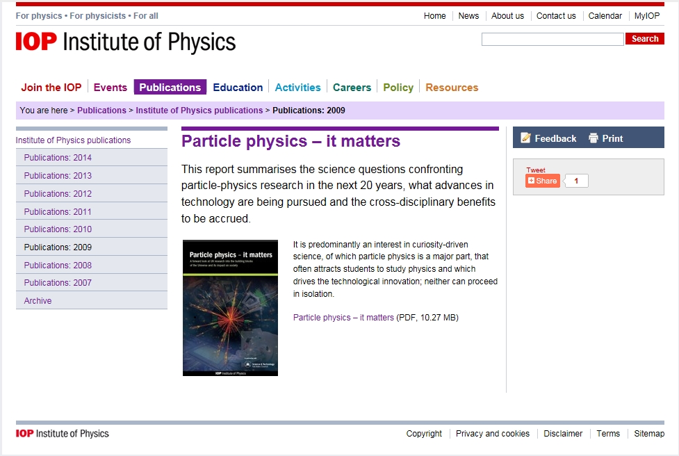Image resolution: width=679 pixels, height=456 pixels.
Task: Click the Institute of Physics publications breadcrumb
Action: [x=199, y=111]
